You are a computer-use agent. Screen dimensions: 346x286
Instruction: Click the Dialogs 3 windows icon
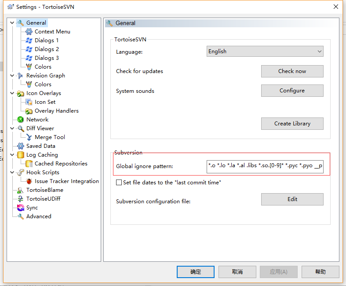[29, 58]
